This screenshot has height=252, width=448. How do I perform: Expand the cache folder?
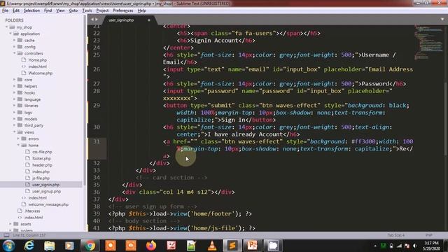[x=14, y=41]
